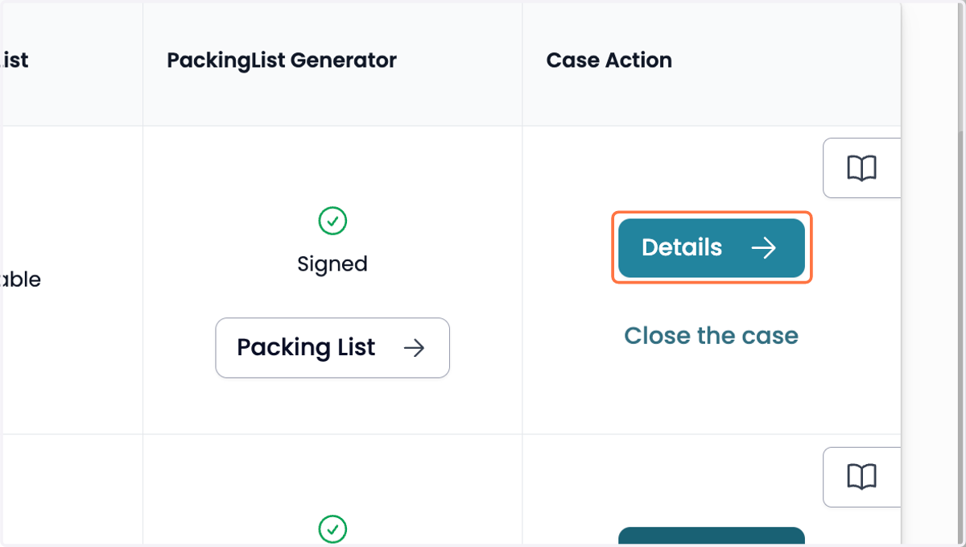Click the green check icon in second row
This screenshot has width=966, height=547.
(332, 529)
